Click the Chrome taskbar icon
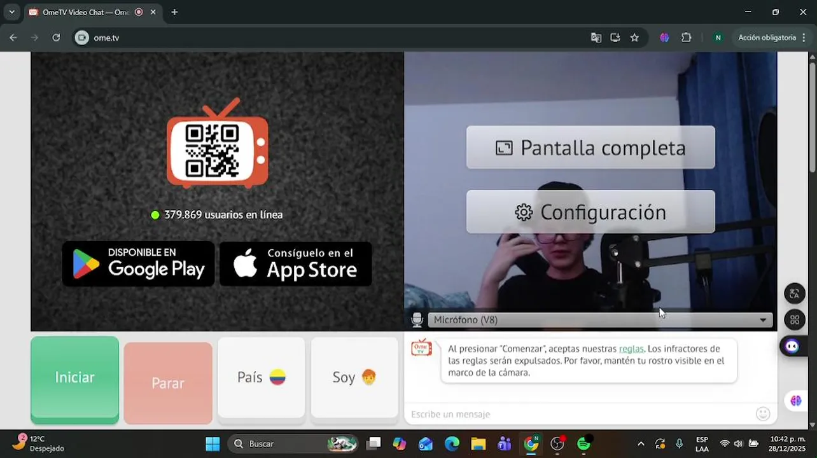Viewport: 817px width, 458px height. (x=531, y=443)
